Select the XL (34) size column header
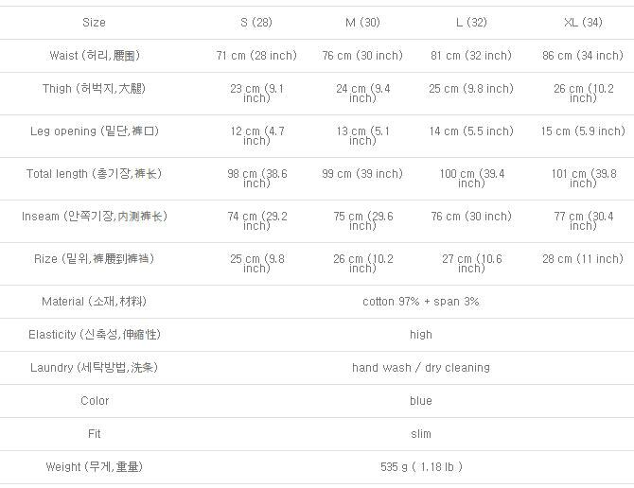634x488 pixels. click(583, 23)
